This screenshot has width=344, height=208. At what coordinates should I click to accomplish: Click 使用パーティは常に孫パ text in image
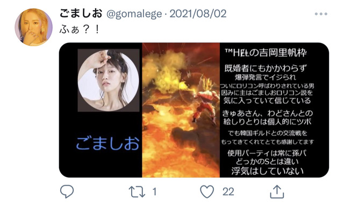(x=267, y=153)
